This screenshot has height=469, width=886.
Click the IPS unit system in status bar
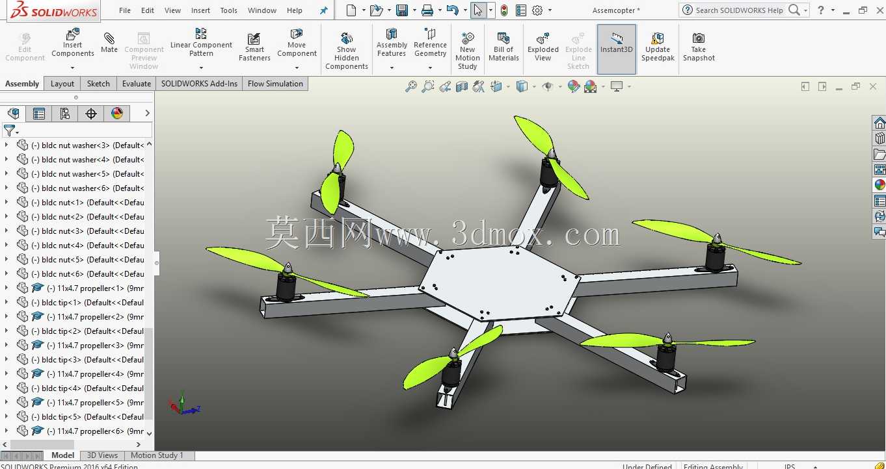click(789, 466)
